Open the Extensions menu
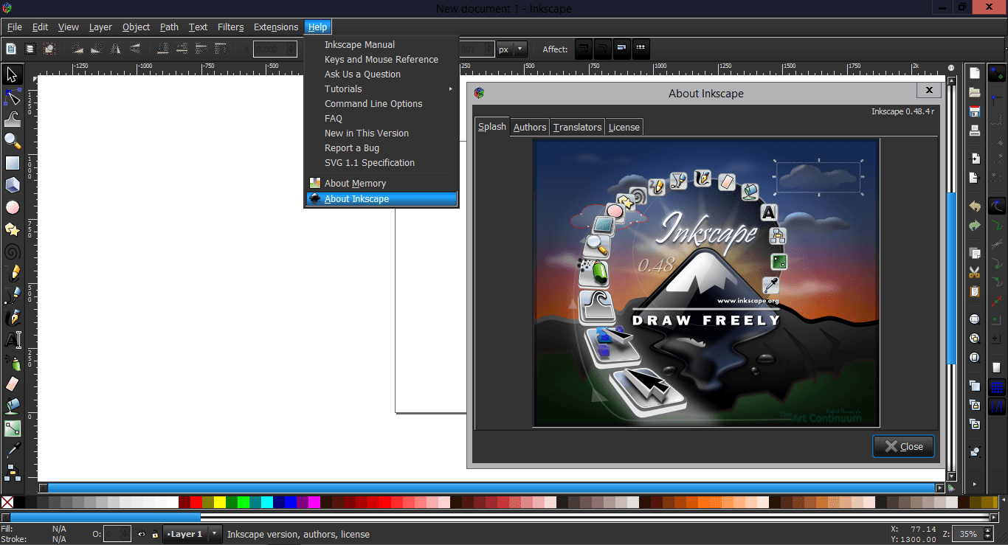1008x545 pixels. click(276, 27)
